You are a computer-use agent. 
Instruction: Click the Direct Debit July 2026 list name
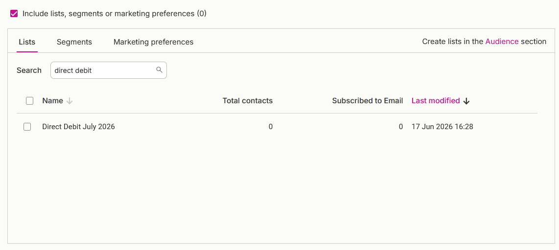(x=78, y=126)
